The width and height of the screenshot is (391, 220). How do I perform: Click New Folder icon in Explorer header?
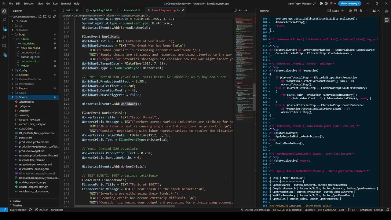45,16
